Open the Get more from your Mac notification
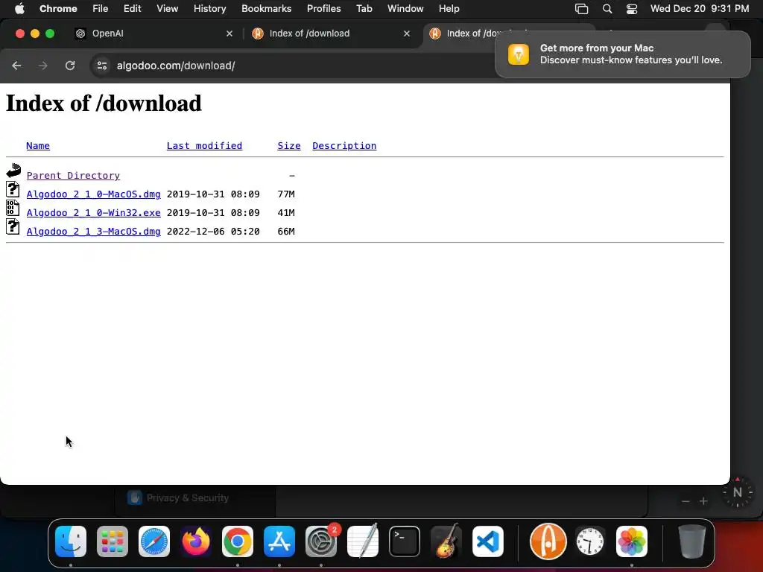Image resolution: width=763 pixels, height=572 pixels. pos(623,54)
